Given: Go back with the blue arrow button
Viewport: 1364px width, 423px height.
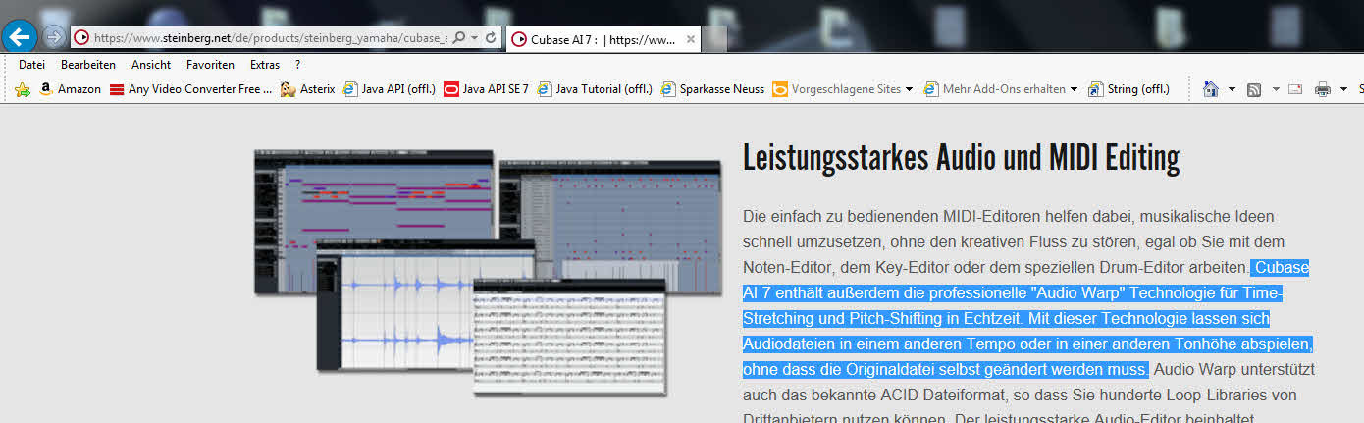Looking at the screenshot, I should (x=20, y=37).
